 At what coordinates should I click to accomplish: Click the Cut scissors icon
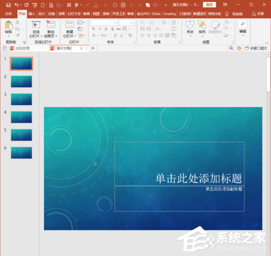(x=17, y=22)
